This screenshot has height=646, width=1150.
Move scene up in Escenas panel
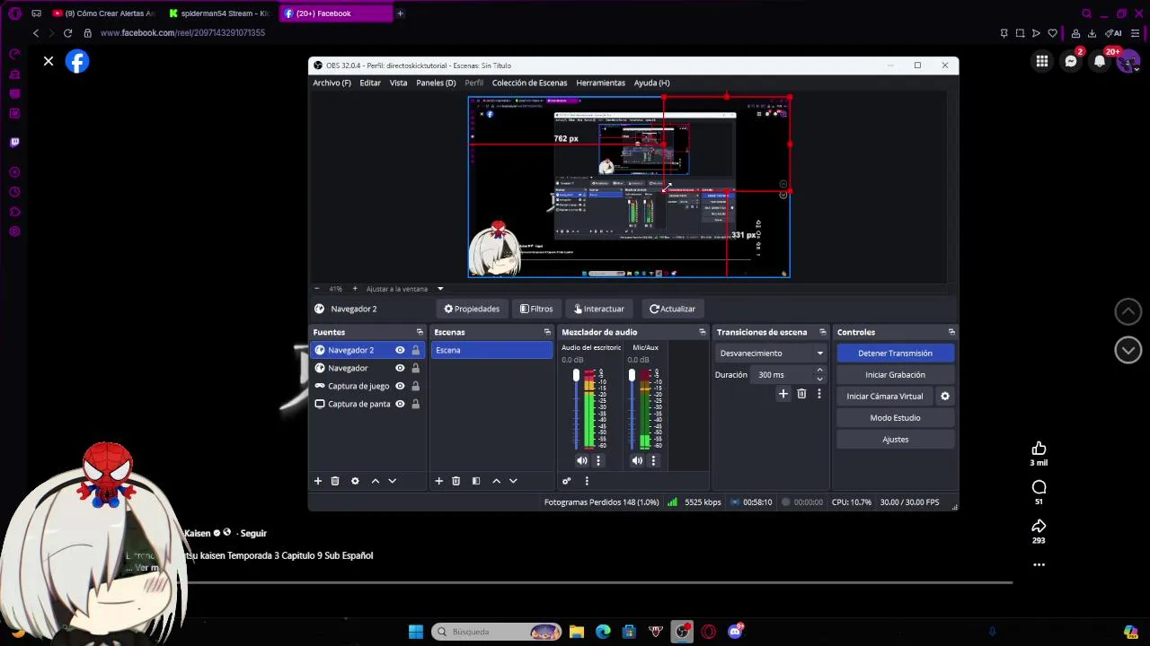pos(496,481)
